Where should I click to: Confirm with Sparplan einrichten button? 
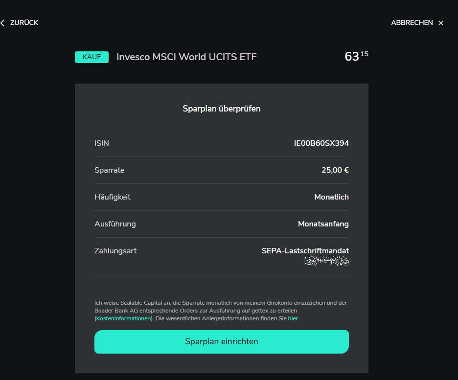click(x=221, y=342)
